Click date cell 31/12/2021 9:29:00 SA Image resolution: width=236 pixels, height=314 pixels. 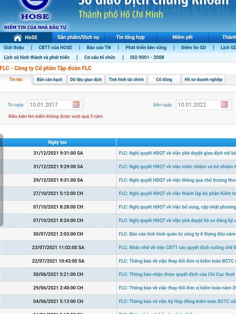tap(58, 166)
